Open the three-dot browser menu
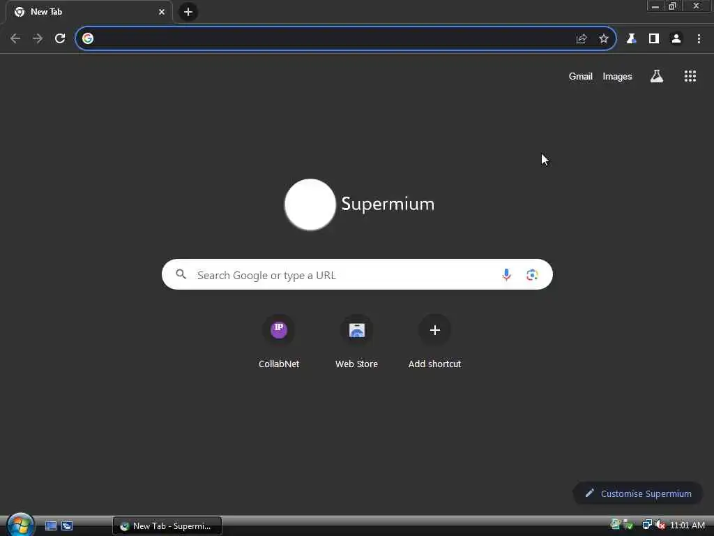 [699, 39]
